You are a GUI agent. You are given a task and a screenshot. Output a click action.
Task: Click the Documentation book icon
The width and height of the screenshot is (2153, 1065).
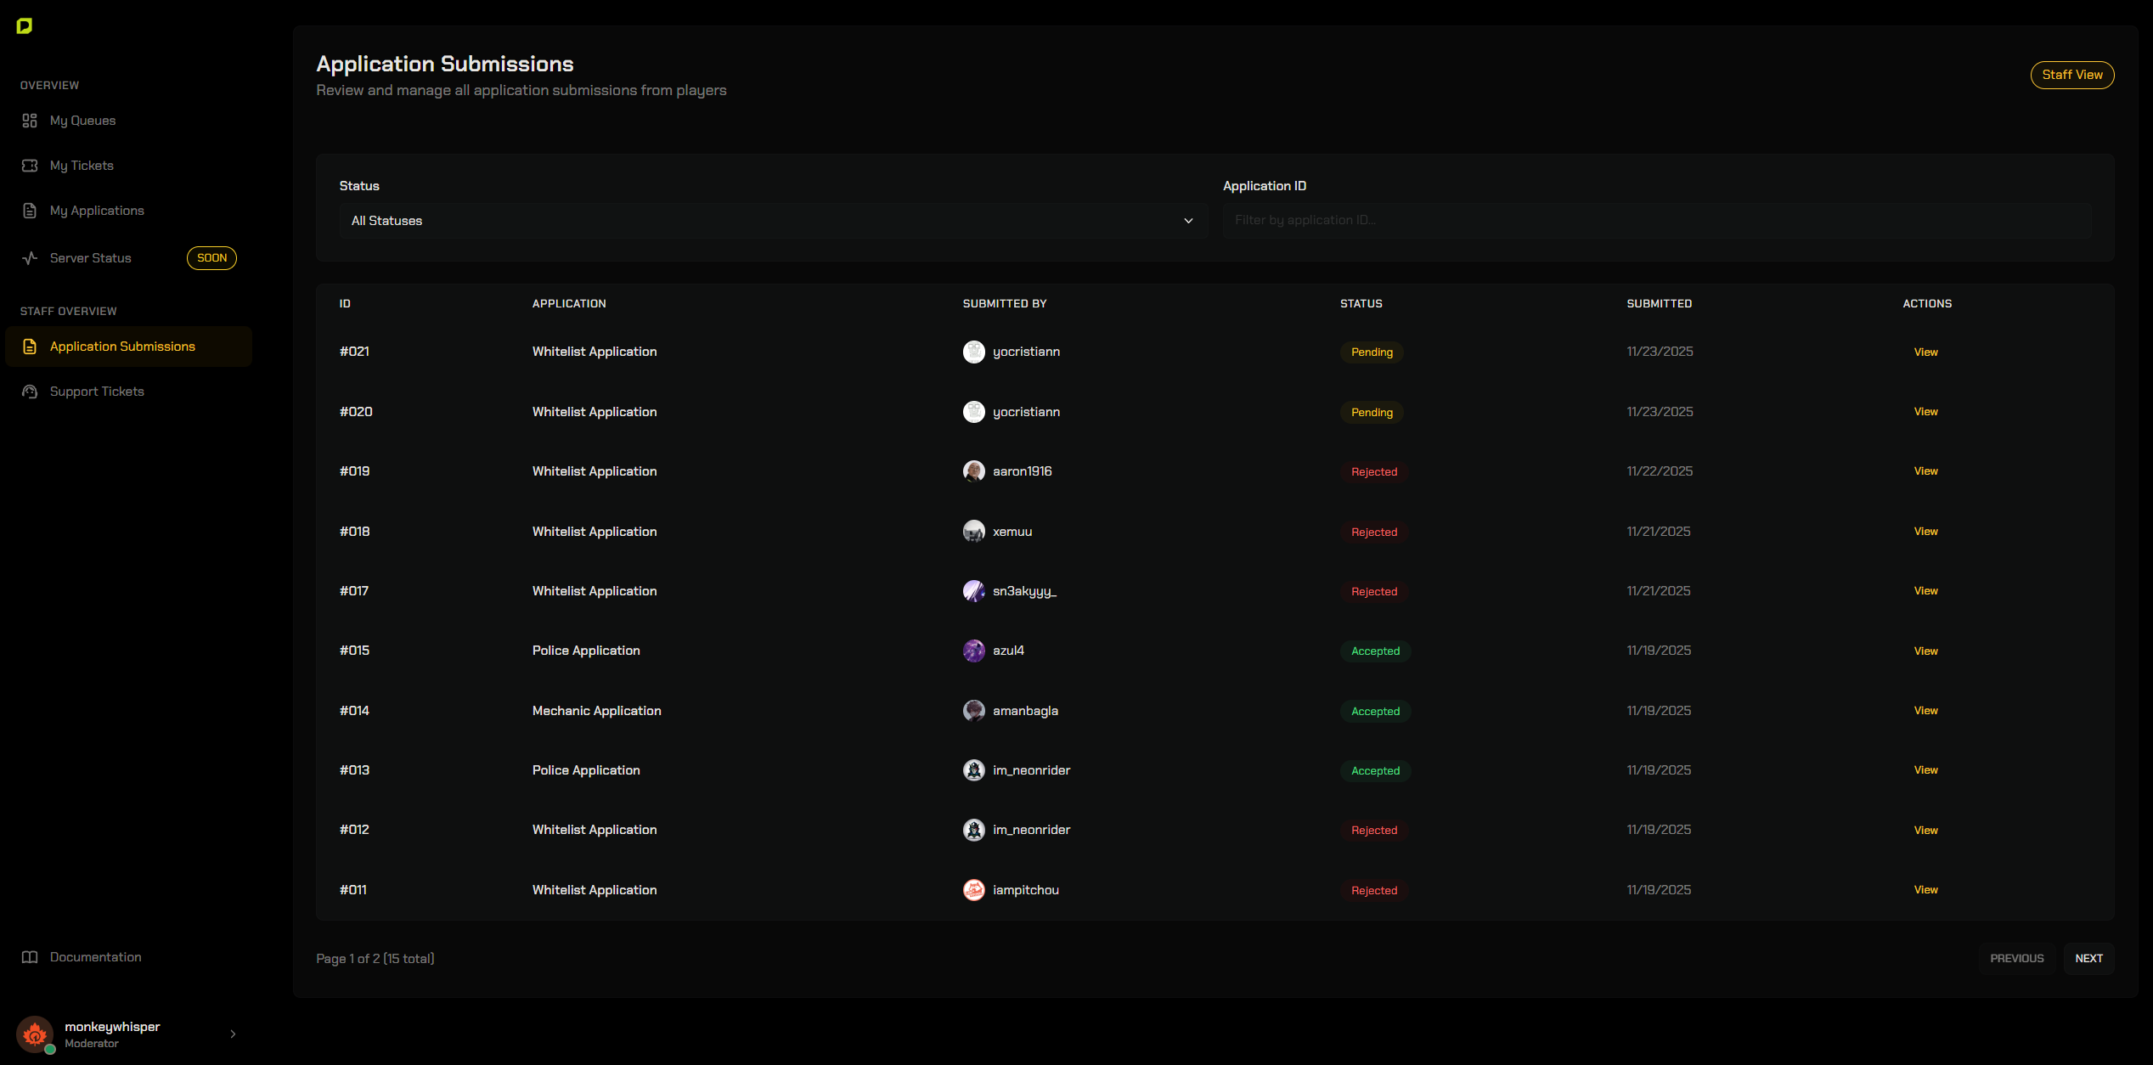[30, 957]
